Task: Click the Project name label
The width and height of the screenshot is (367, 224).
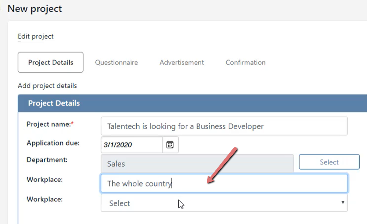Action: [50, 124]
